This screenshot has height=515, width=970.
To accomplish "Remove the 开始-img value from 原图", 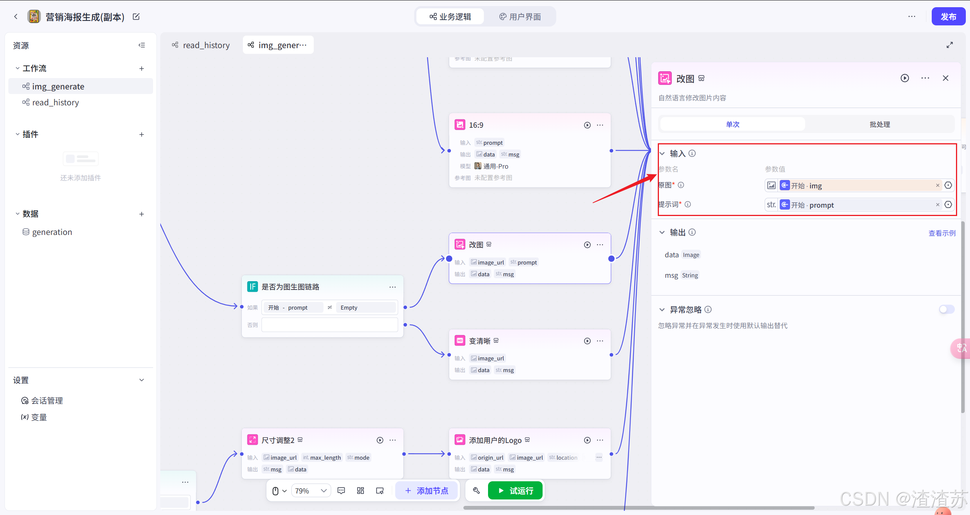I will pyautogui.click(x=937, y=185).
